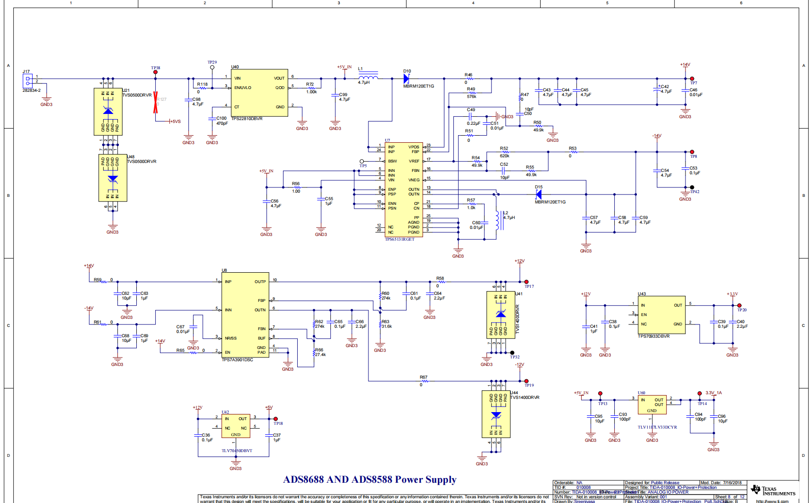Click the Texas Instruments logo
Image resolution: width=810 pixels, height=503 pixels.
click(x=773, y=490)
